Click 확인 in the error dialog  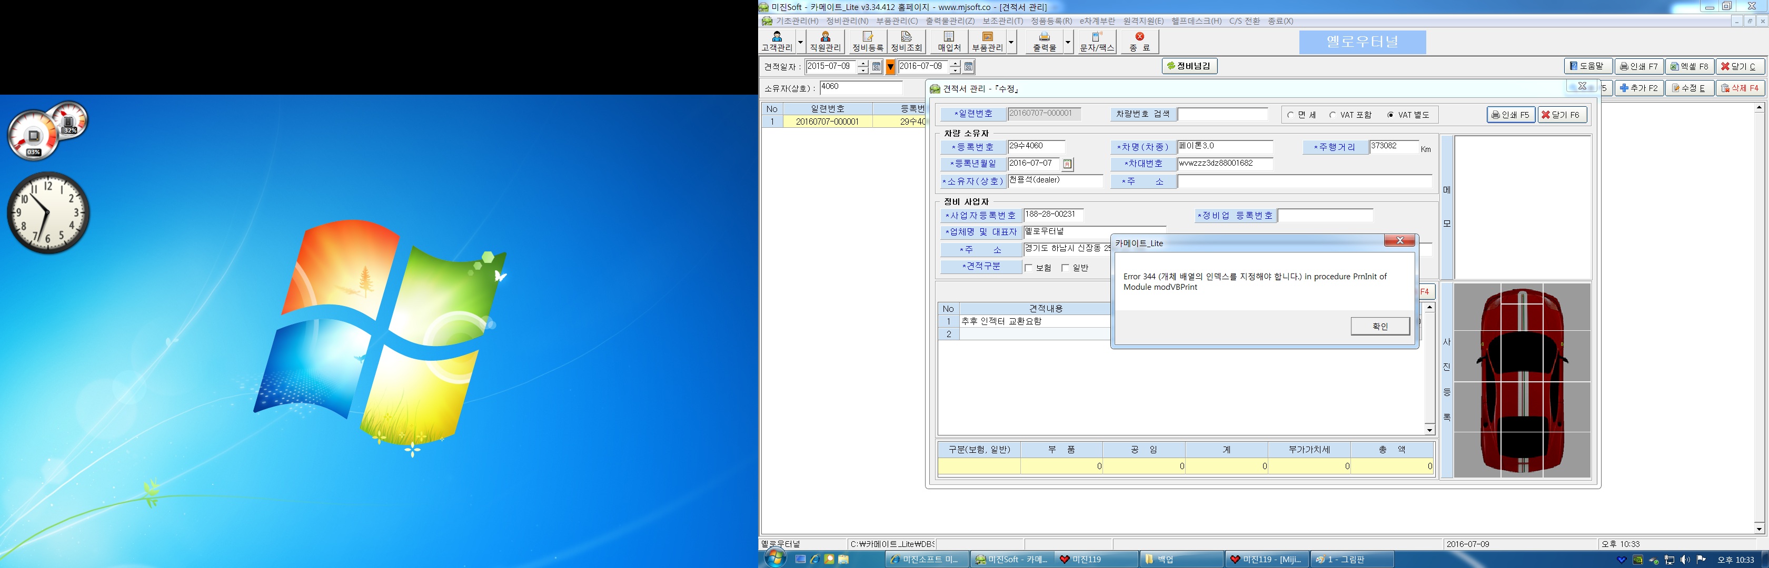1380,327
